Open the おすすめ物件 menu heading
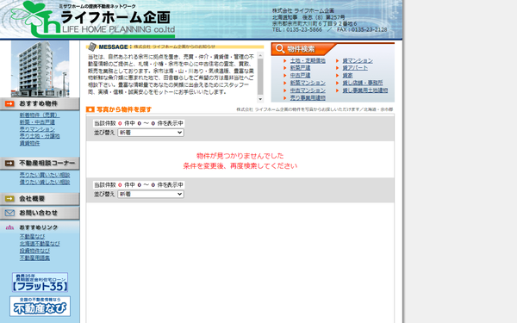This screenshot has height=323, width=517. (40, 104)
